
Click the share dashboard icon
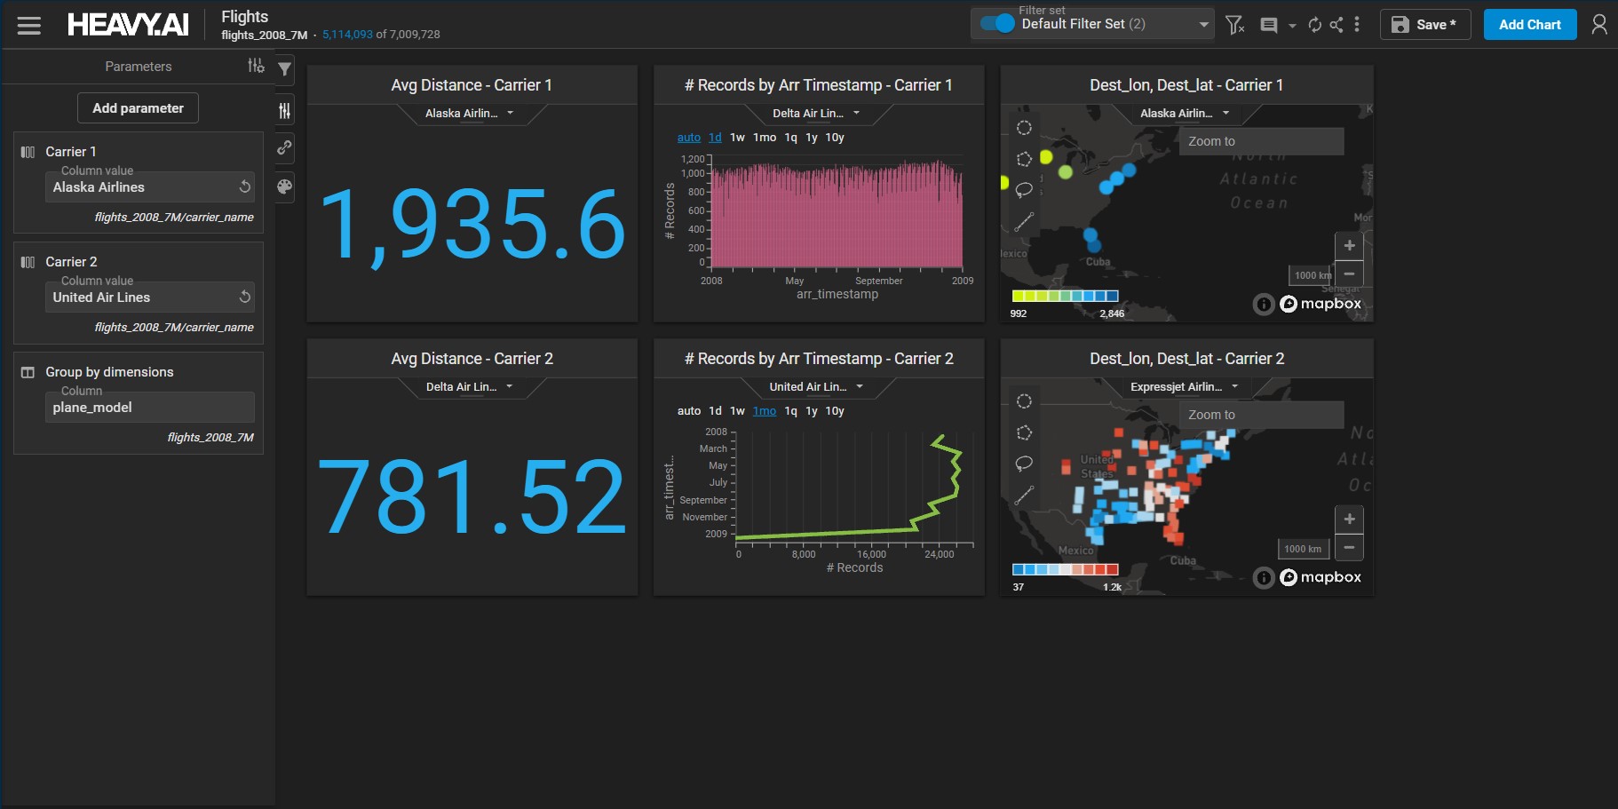pos(1336,25)
